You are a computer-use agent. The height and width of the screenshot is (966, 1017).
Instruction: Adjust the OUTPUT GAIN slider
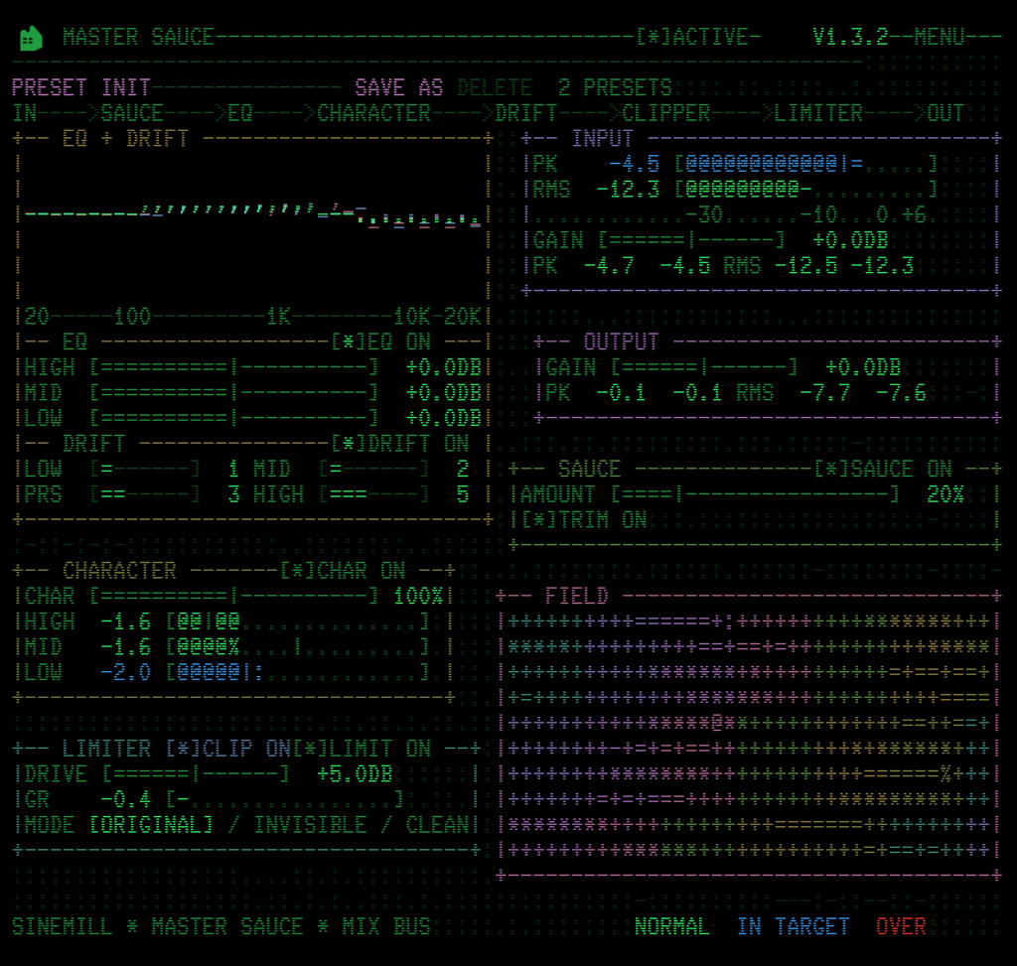(x=704, y=367)
